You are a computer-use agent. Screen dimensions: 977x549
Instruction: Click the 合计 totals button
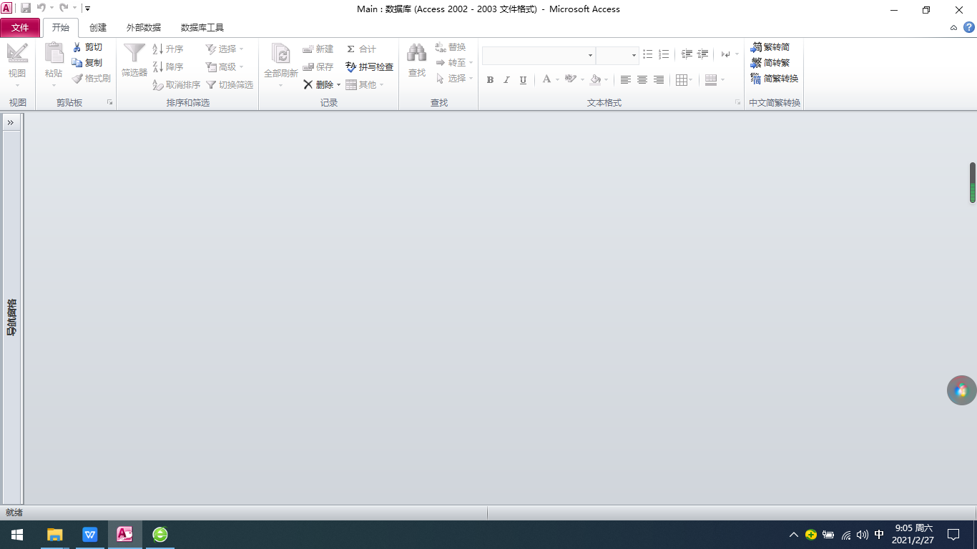click(361, 49)
